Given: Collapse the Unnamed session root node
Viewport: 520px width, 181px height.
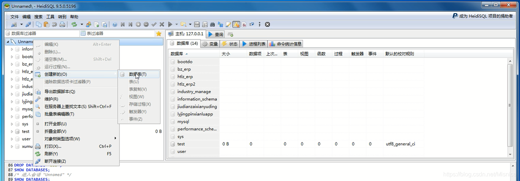Looking at the screenshot, I should click(8, 42).
